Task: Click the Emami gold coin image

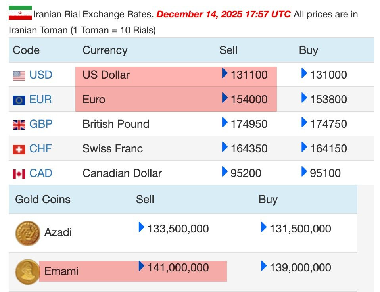Action: point(27,272)
